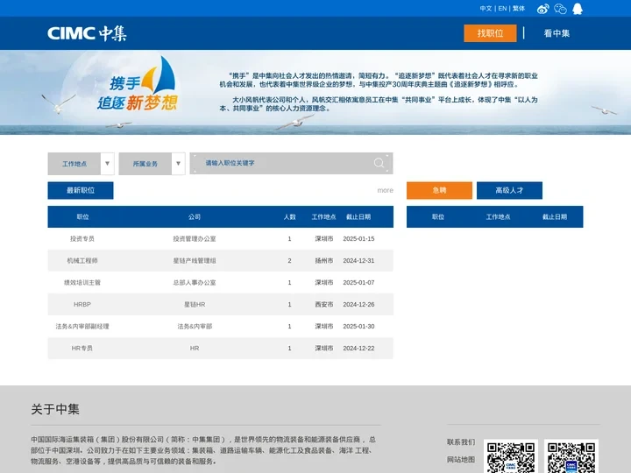Open the HRBP job posting
Screen dimensions: 631x473
[82, 305]
